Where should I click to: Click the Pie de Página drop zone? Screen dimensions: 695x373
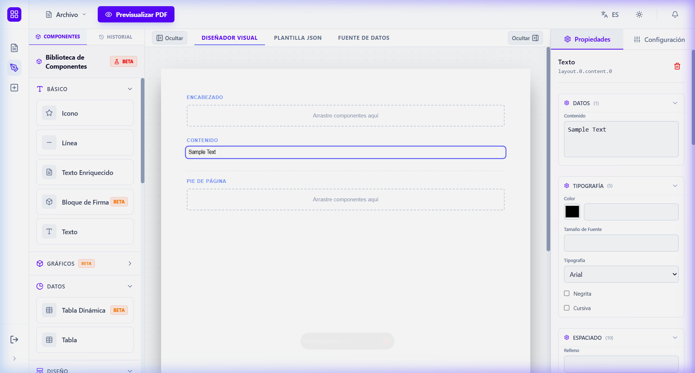(x=346, y=200)
